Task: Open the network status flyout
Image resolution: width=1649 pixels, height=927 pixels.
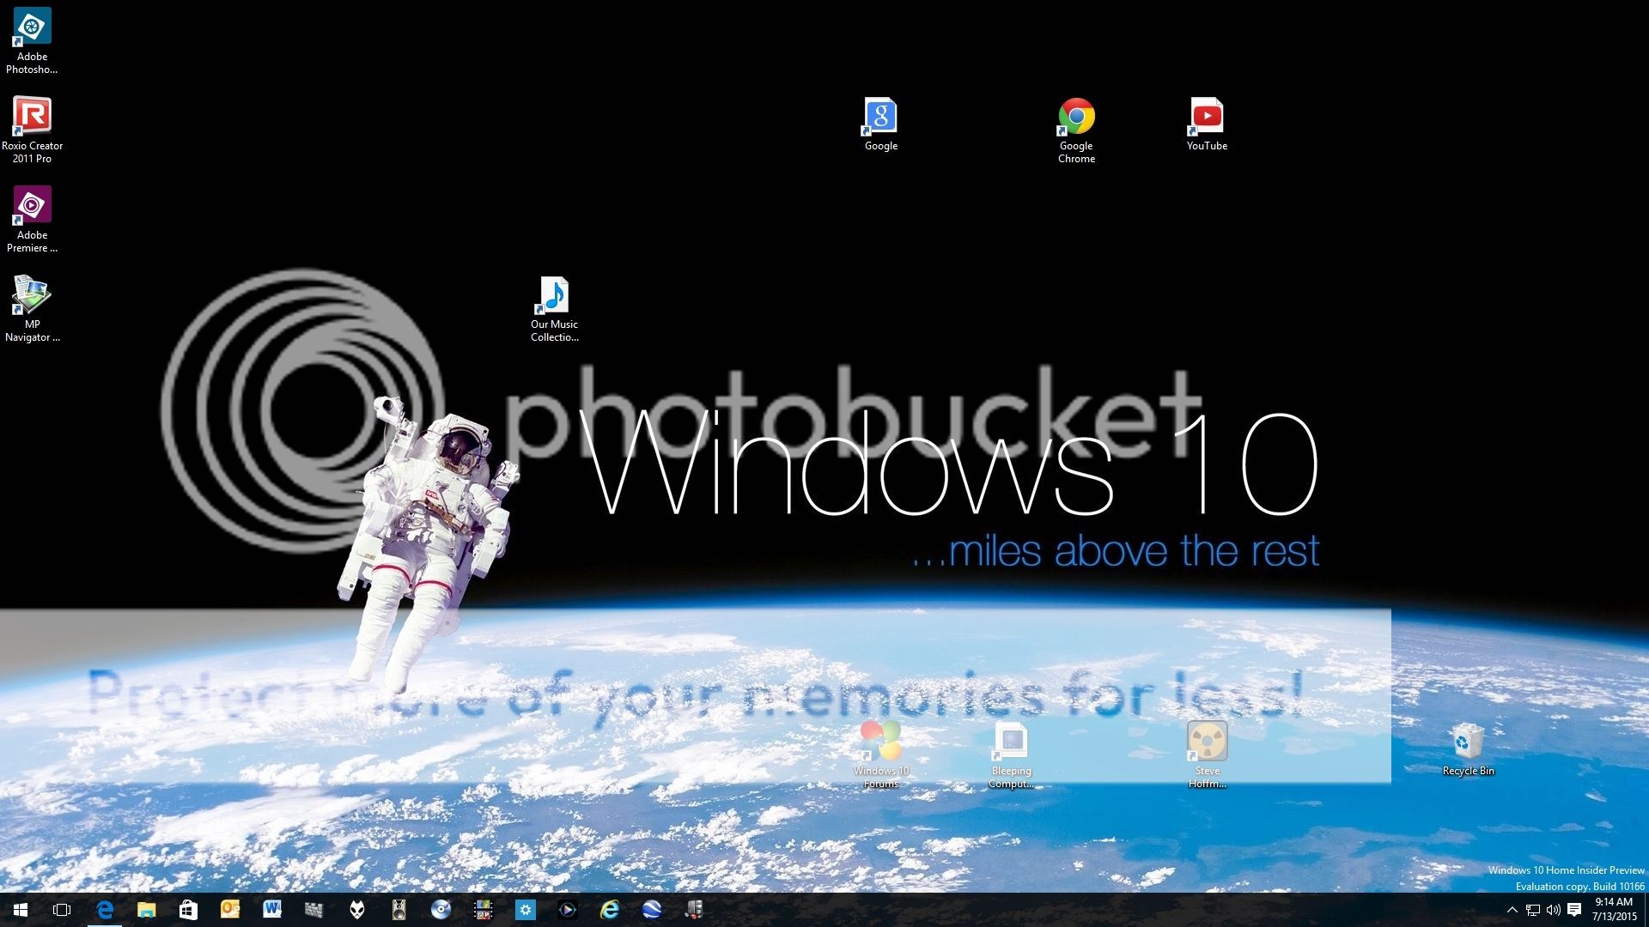Action: (x=1533, y=910)
